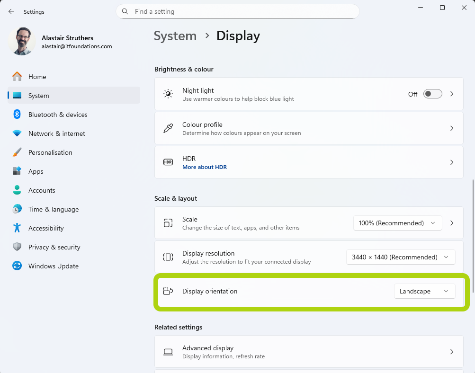Open the More about HDR link
Image resolution: width=475 pixels, height=373 pixels.
pos(204,167)
